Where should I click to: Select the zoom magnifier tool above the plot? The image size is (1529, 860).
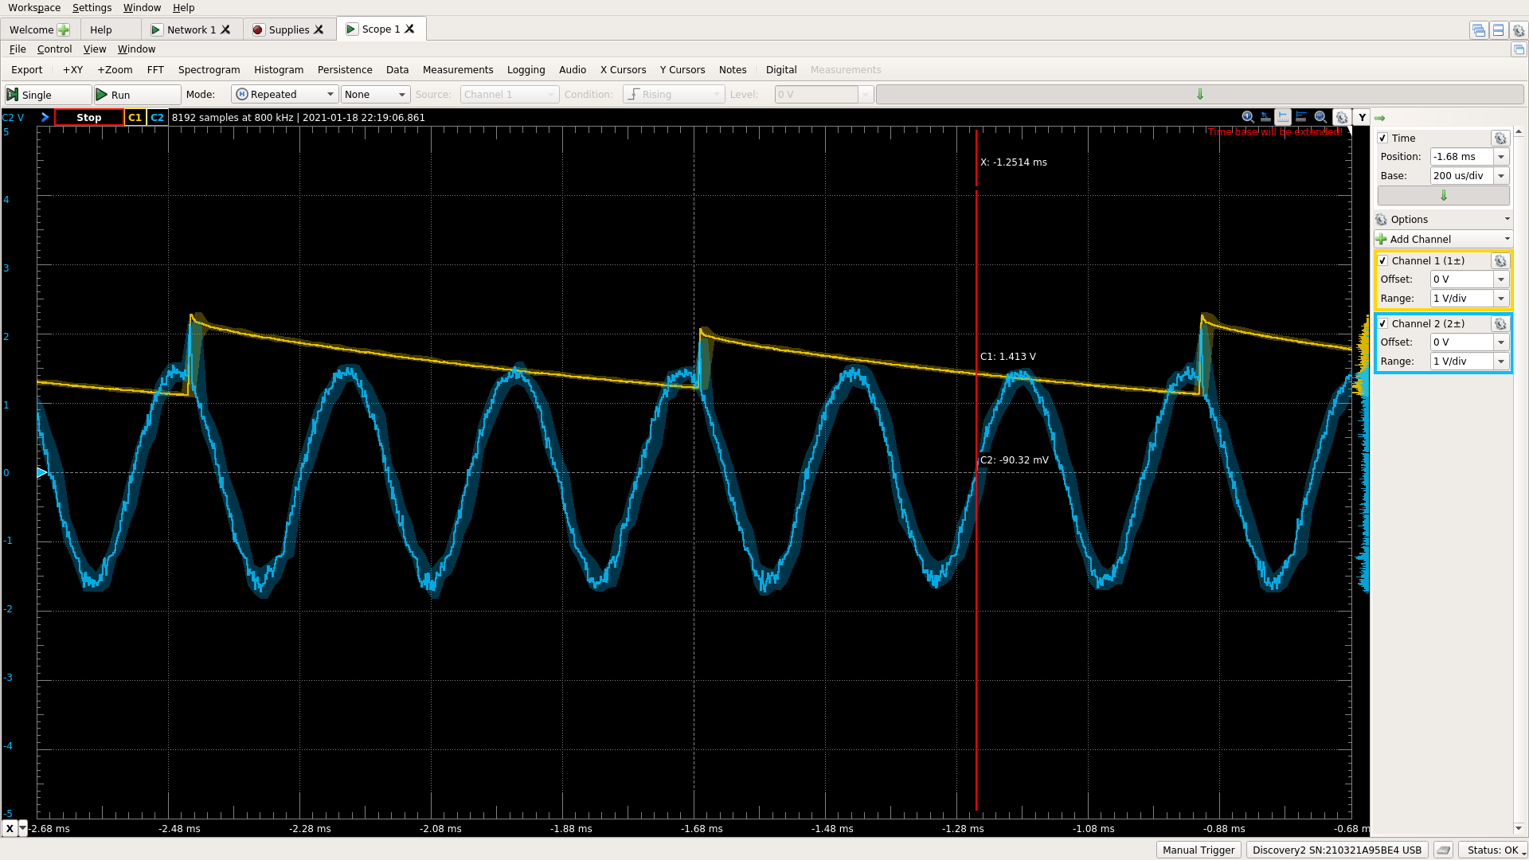tap(1247, 117)
